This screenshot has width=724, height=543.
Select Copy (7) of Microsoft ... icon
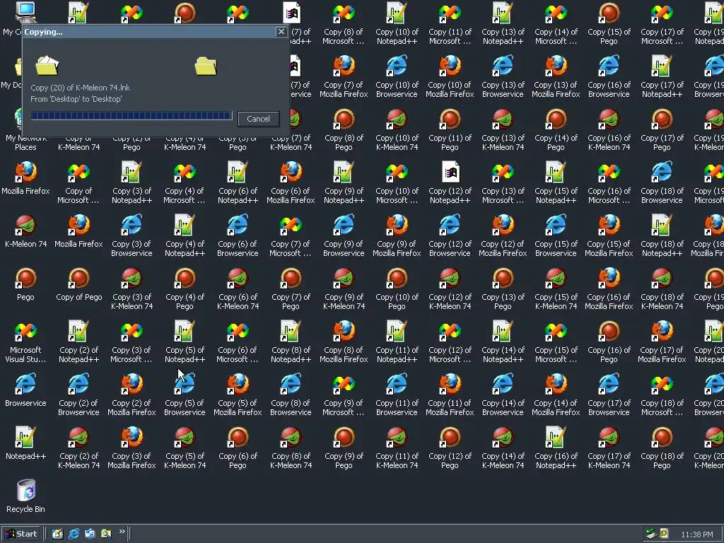tap(291, 225)
